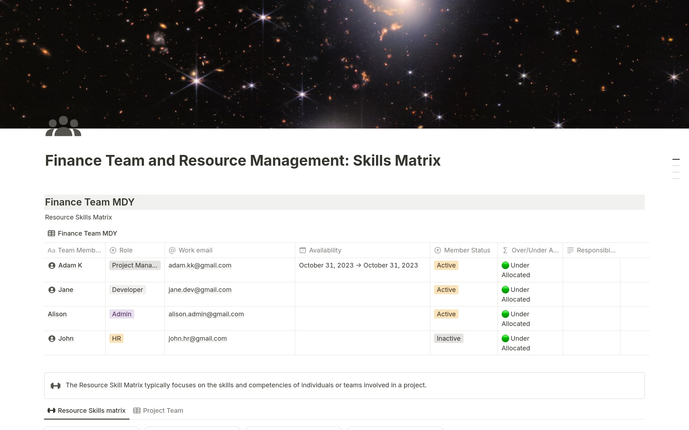
Task: Open the Alison team member page
Action: pyautogui.click(x=57, y=314)
